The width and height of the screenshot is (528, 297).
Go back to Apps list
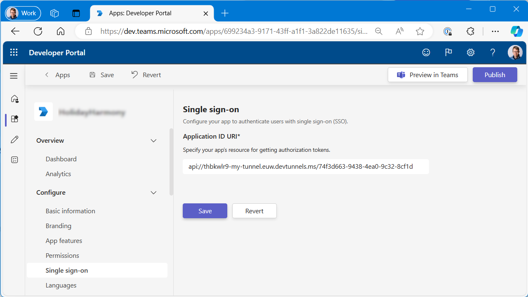click(x=57, y=75)
